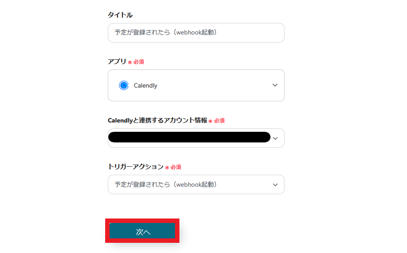Click the red asterisk beside アプリ
Viewport: 407px width, 253px height.
pos(130,62)
